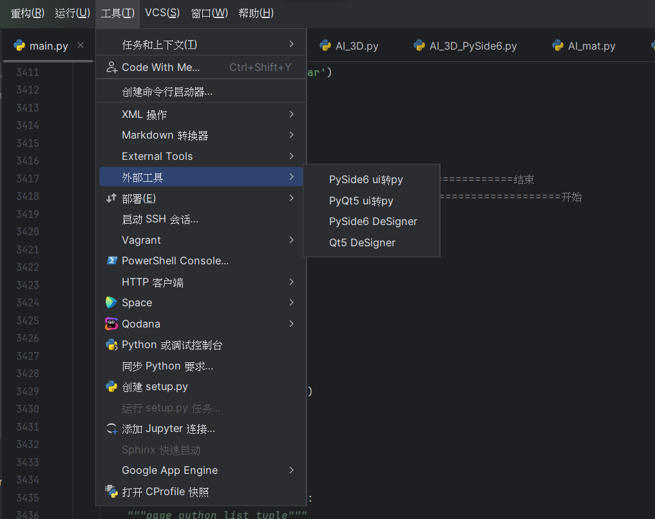
Task: Launch 启动 SSH 会话 menu entry
Action: 160,219
